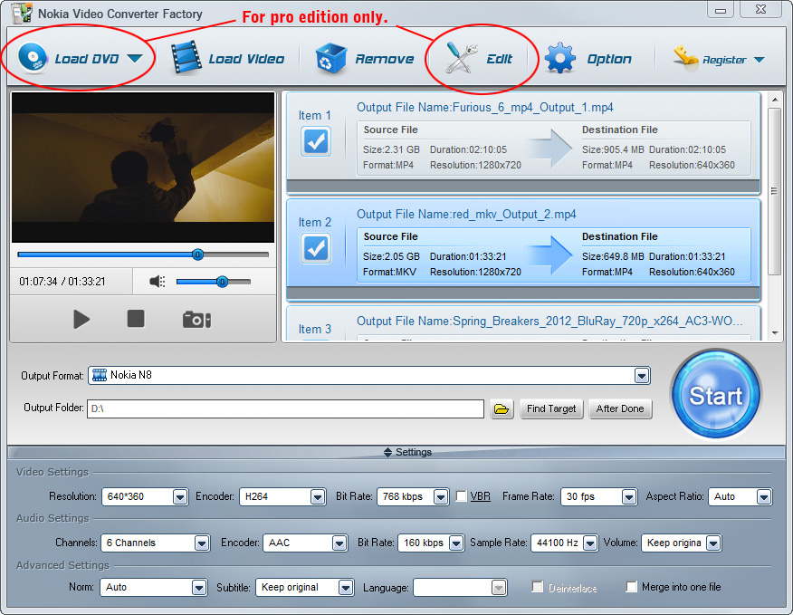The height and width of the screenshot is (615, 793).
Task: Open the Subtitle Keep original dropdown
Action: 346,588
